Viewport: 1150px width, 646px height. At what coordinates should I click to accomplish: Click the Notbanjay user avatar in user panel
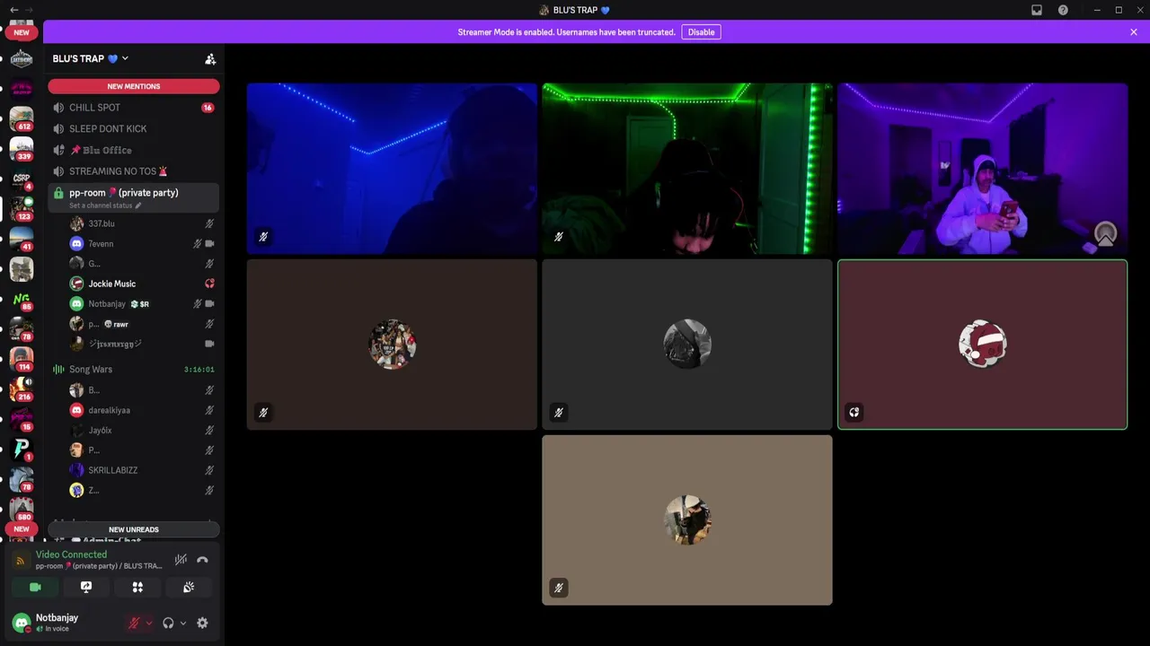click(22, 623)
